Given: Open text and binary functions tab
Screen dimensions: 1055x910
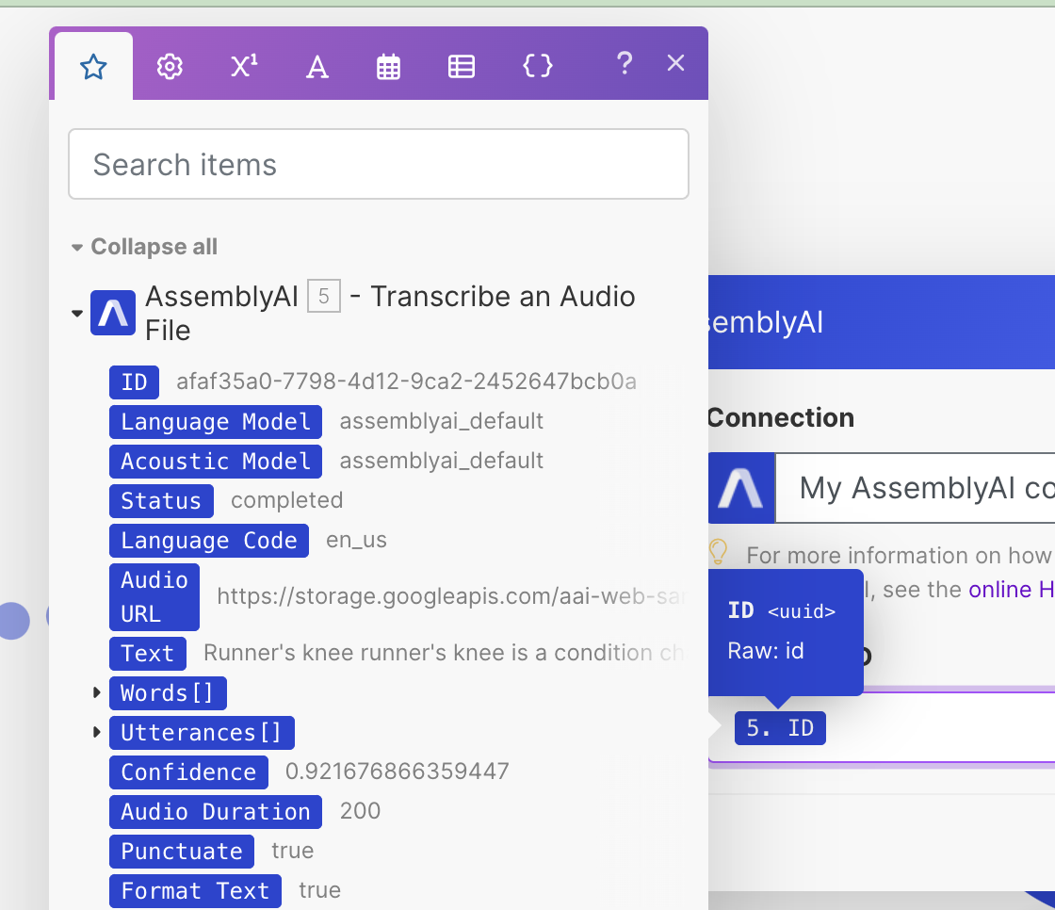Looking at the screenshot, I should point(317,67).
